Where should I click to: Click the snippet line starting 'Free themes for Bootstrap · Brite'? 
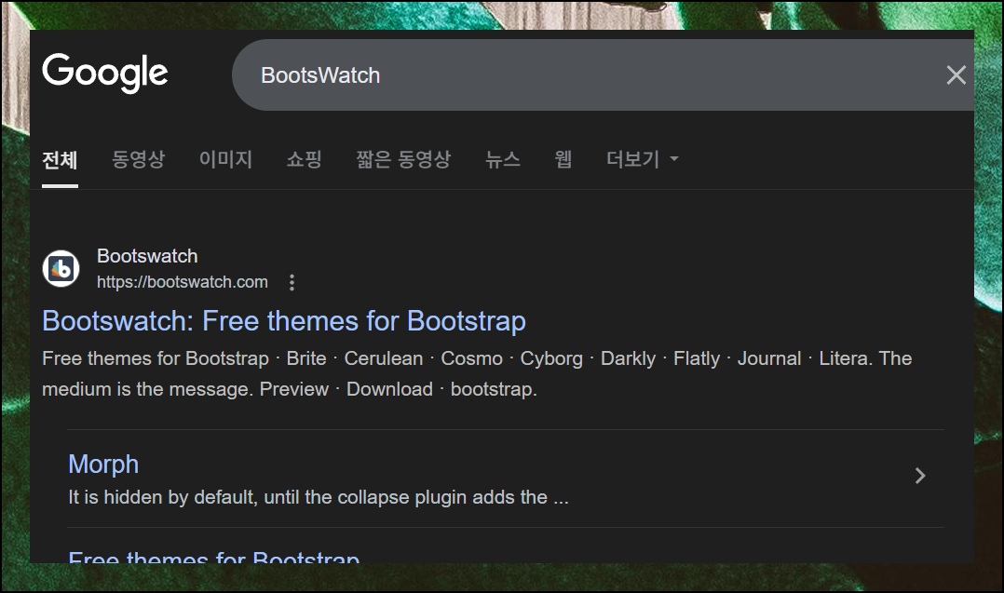point(477,358)
